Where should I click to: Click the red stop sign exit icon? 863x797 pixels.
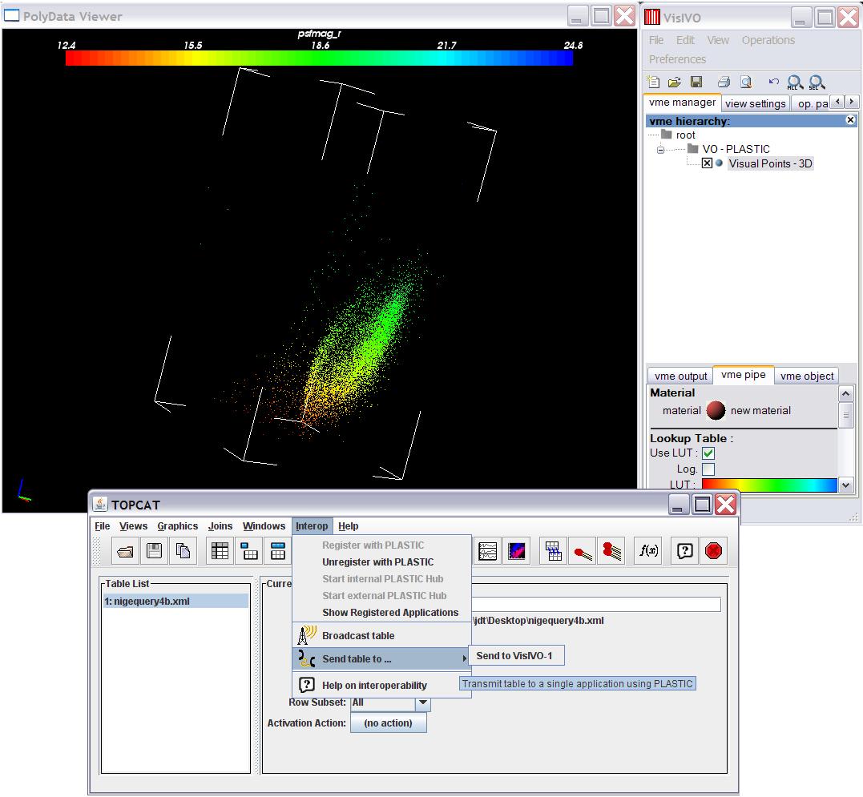coord(713,551)
